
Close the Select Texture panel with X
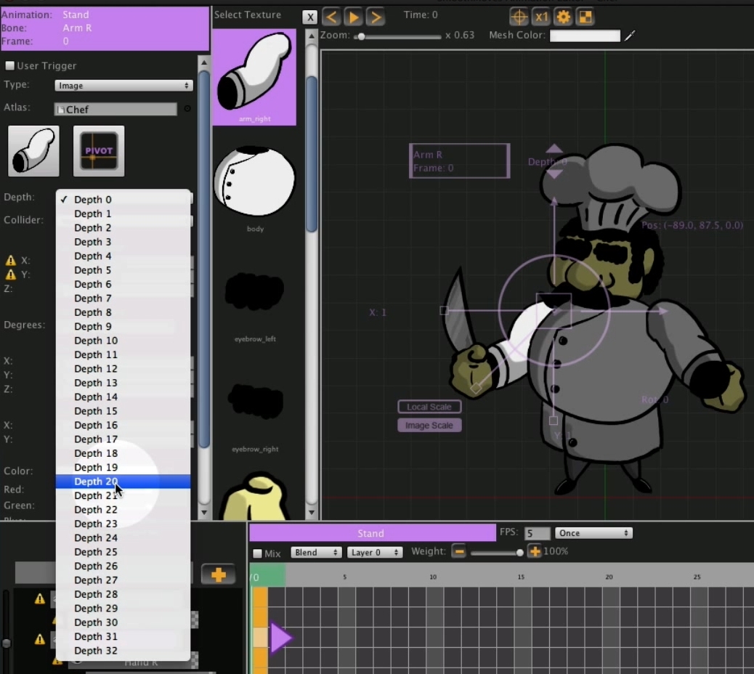tap(309, 17)
